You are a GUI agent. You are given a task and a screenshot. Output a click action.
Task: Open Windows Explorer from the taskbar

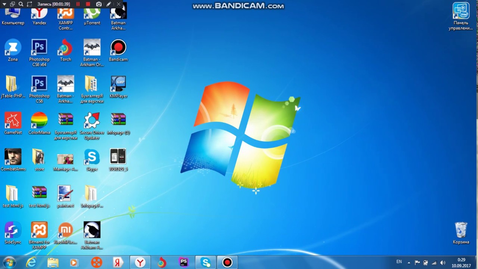(53, 262)
